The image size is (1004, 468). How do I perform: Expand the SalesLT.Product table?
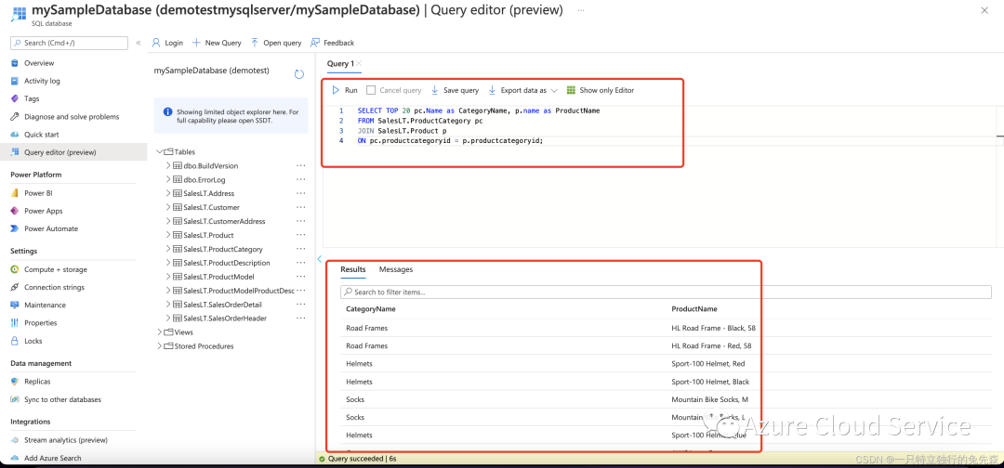click(168, 235)
